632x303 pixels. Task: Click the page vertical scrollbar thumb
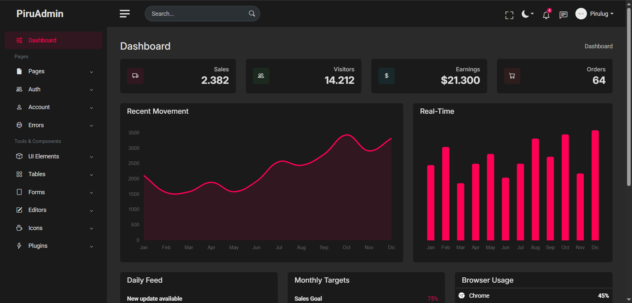[629, 97]
